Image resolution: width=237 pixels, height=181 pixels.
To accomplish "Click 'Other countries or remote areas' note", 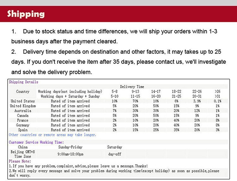I will 52,135.
